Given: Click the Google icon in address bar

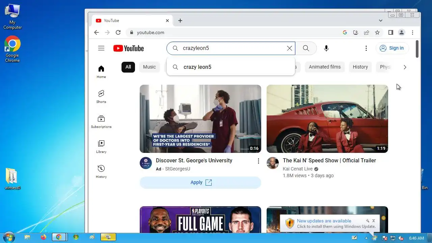Looking at the screenshot, I should click(x=345, y=32).
